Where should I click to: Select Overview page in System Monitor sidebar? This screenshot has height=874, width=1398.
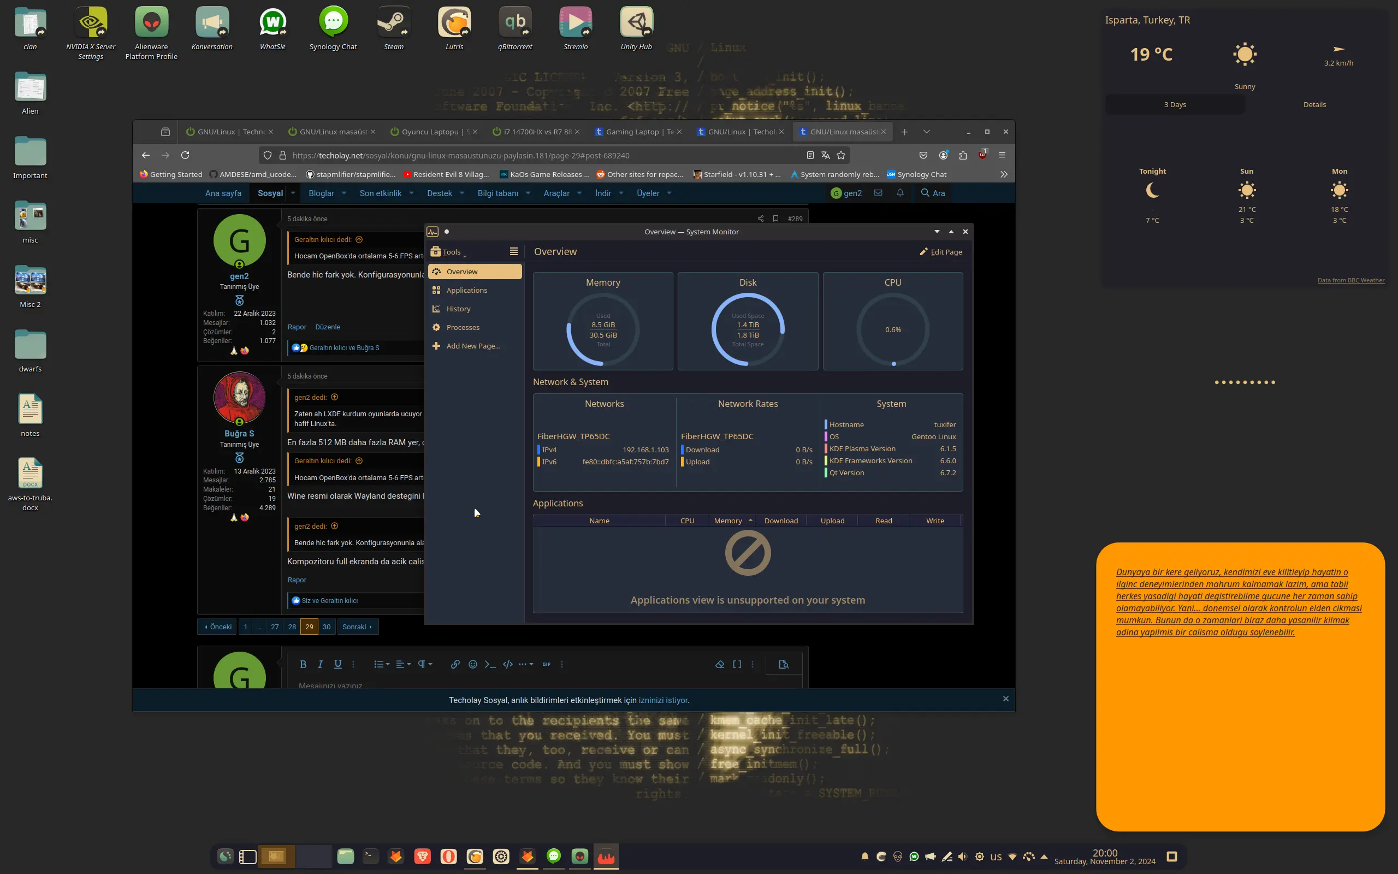click(475, 271)
